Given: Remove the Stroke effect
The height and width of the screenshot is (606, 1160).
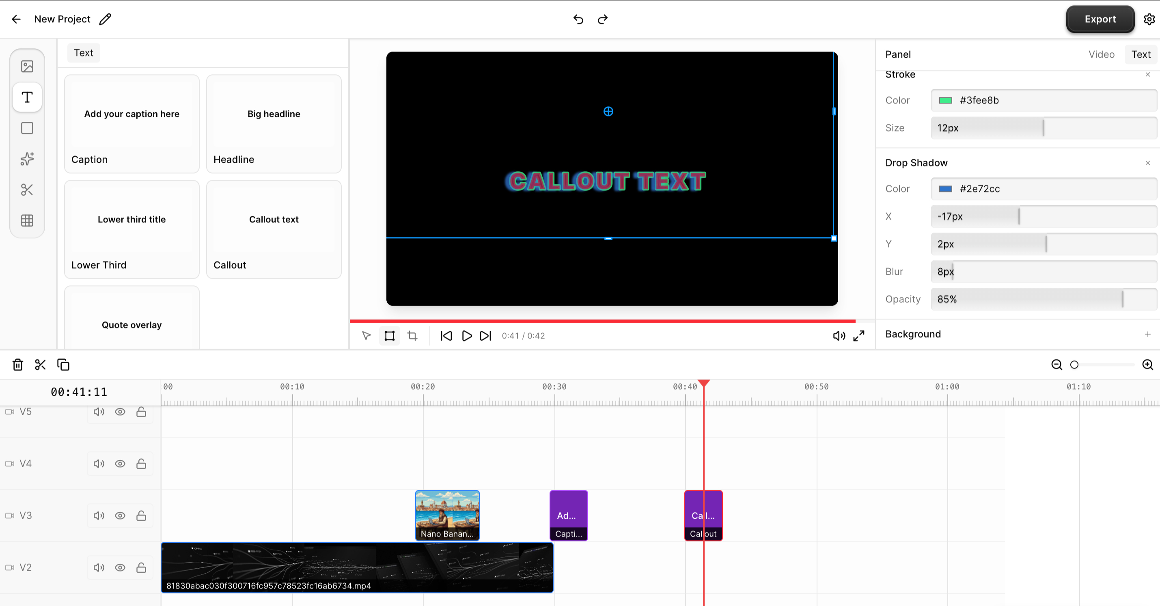Looking at the screenshot, I should click(x=1147, y=74).
